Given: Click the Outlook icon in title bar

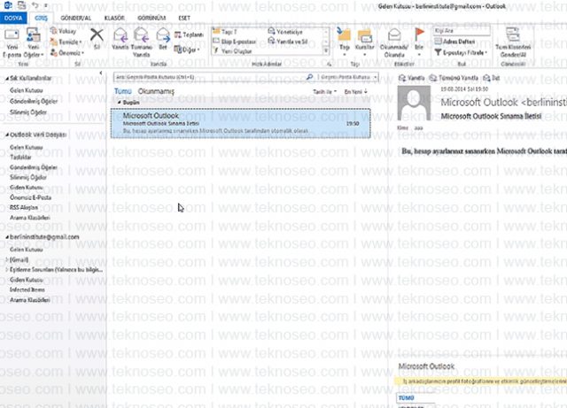Looking at the screenshot, I should click(x=8, y=5).
